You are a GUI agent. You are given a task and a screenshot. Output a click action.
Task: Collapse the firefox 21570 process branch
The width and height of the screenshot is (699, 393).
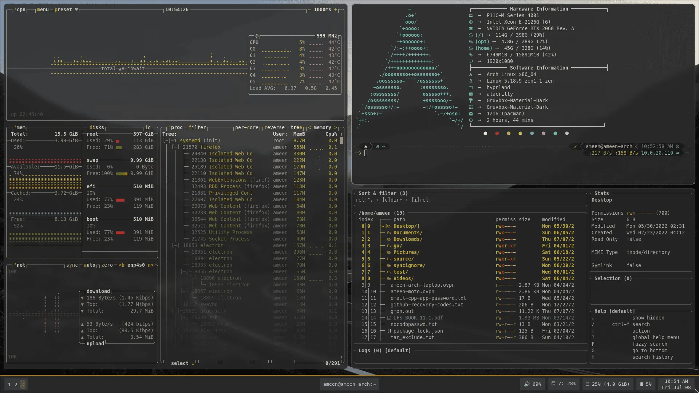coord(175,147)
